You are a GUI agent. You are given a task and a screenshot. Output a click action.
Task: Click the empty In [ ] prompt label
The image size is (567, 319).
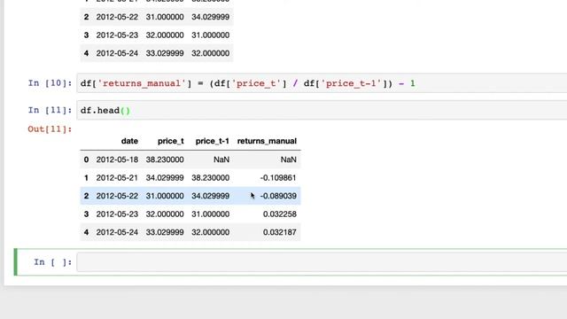[x=53, y=262]
